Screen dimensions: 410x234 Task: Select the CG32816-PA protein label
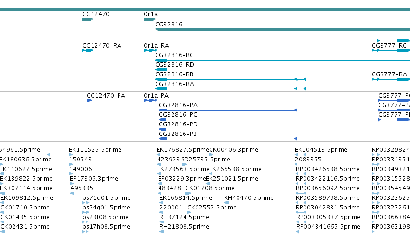(178, 105)
